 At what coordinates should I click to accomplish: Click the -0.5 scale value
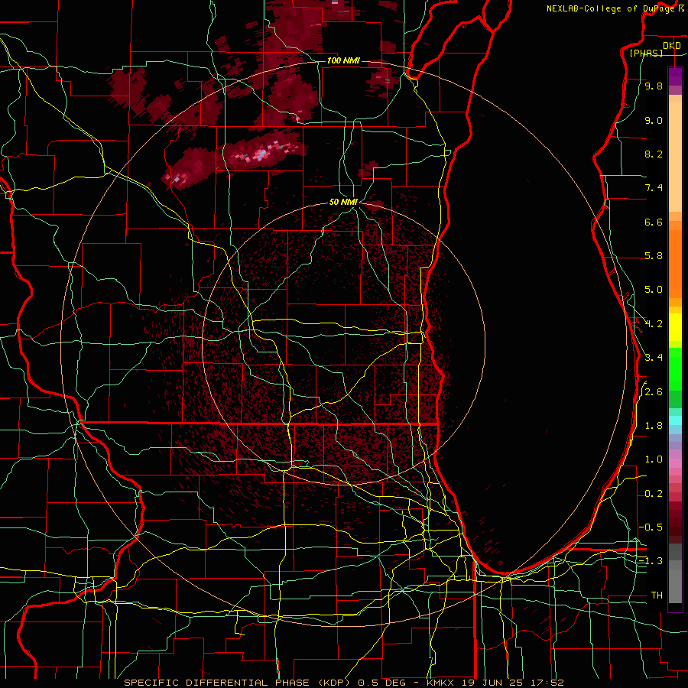[x=651, y=527]
